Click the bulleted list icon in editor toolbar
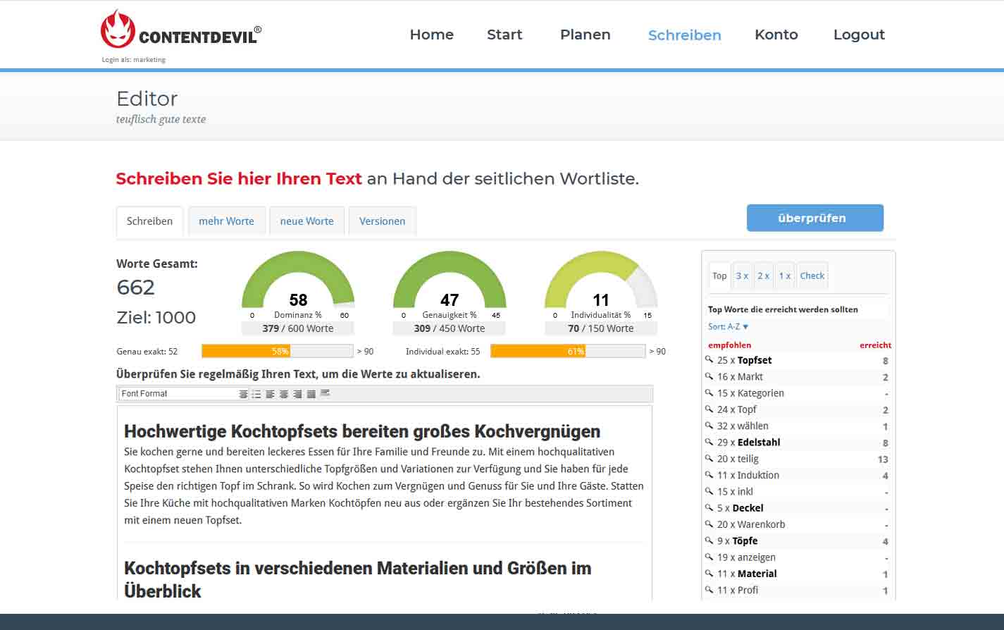1004x630 pixels. 256,394
